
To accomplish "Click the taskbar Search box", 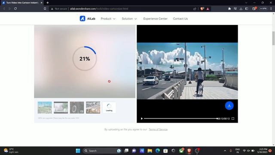I will point(102,151).
